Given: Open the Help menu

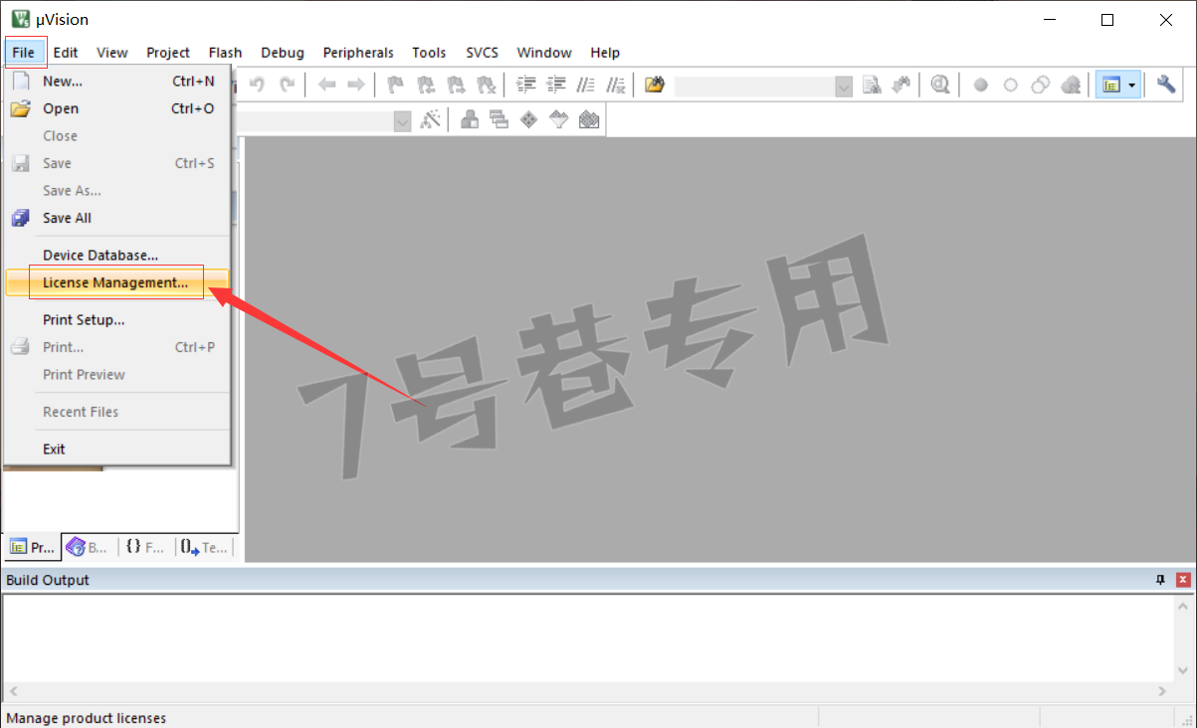Looking at the screenshot, I should pyautogui.click(x=605, y=53).
